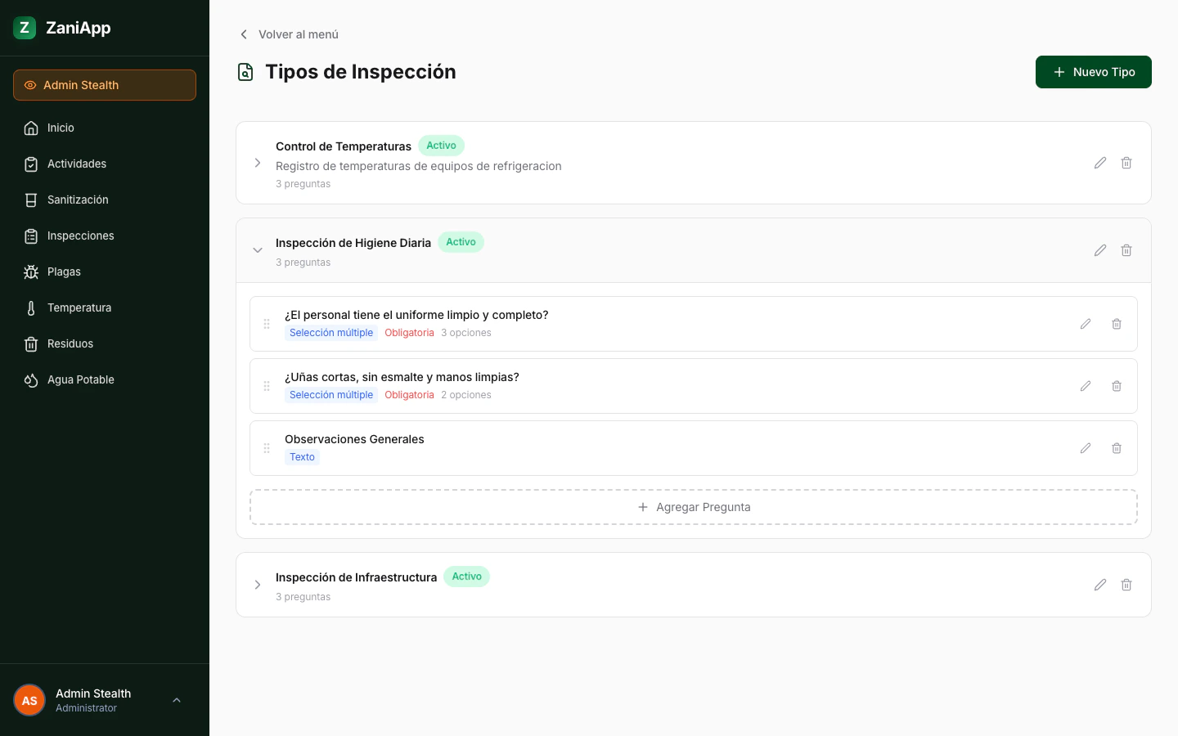Screen dimensions: 1178x736
Task: Click the Admin Stealth eye toggle button
Action: coord(105,84)
